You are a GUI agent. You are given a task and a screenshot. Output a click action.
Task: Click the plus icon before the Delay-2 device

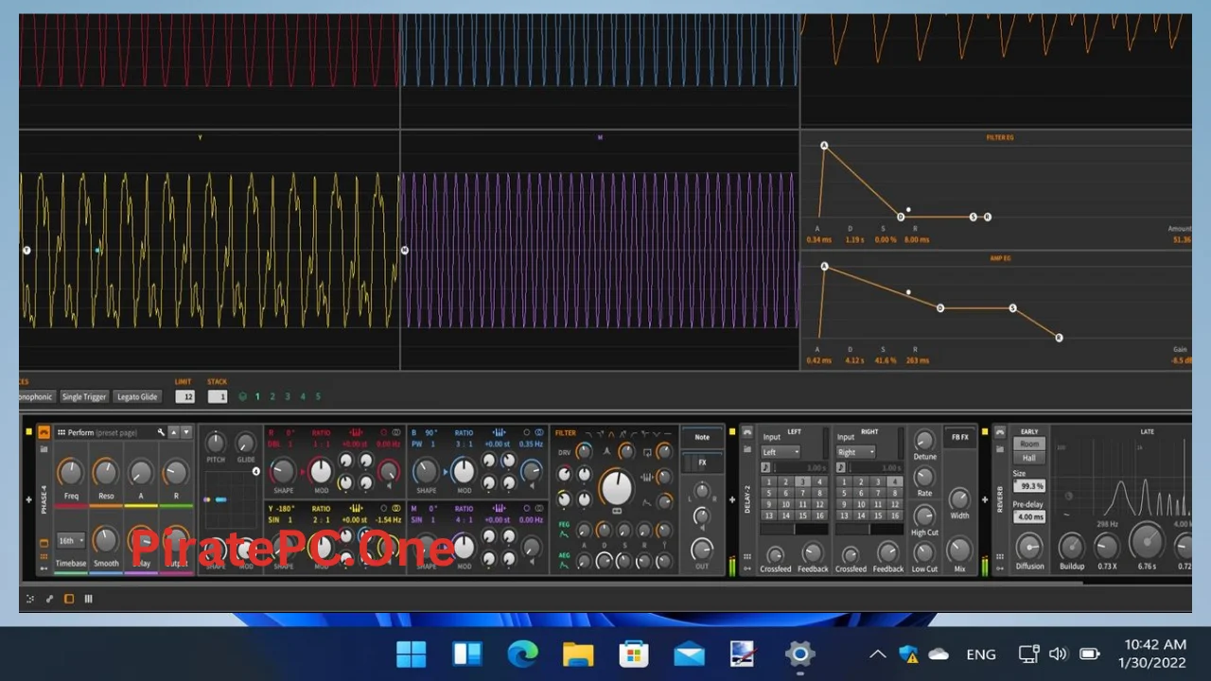click(x=732, y=499)
